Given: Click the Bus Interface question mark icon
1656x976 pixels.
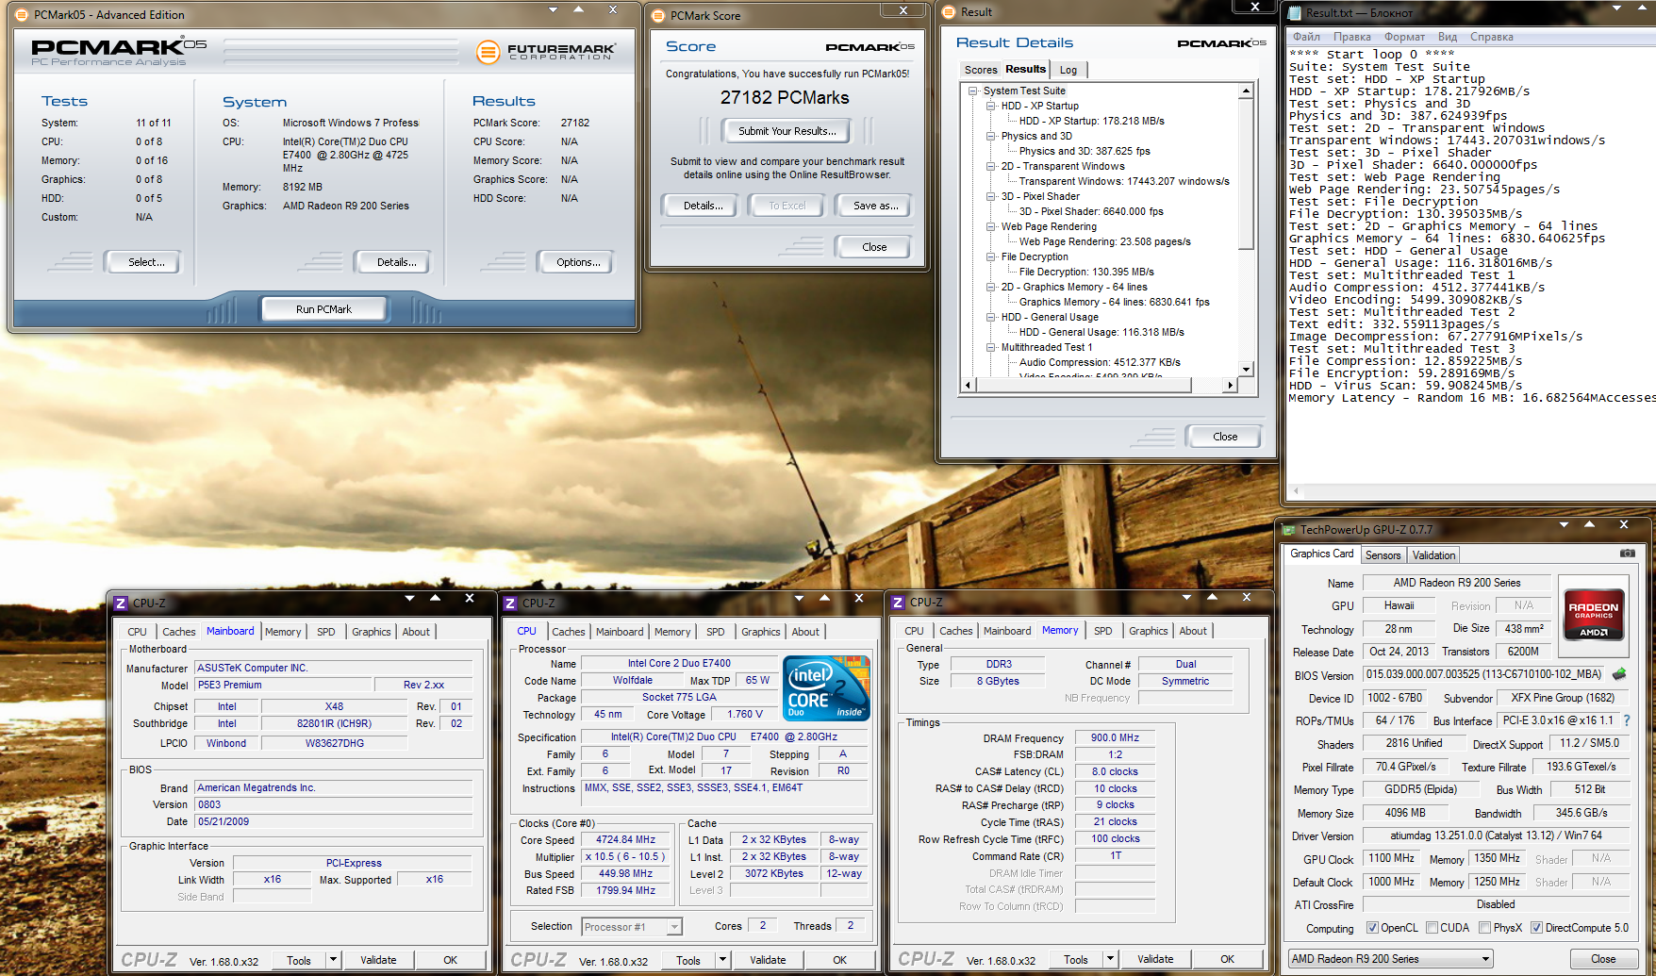Looking at the screenshot, I should point(1626,720).
